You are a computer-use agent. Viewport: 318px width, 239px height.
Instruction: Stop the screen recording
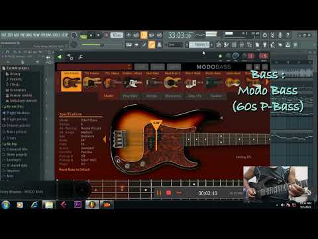pyautogui.click(x=168, y=193)
